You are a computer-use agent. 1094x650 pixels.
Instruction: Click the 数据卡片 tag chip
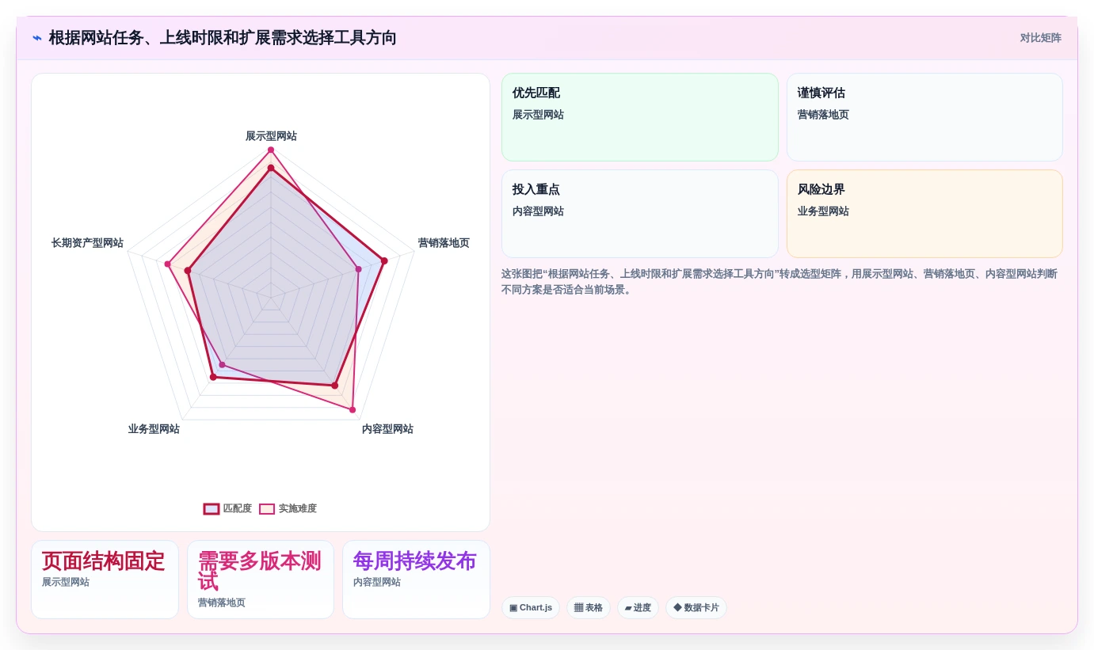696,607
